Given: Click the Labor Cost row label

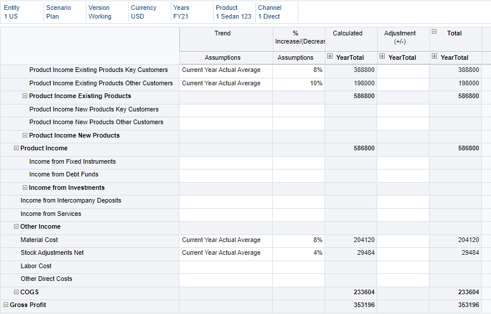Looking at the screenshot, I should 36,266.
